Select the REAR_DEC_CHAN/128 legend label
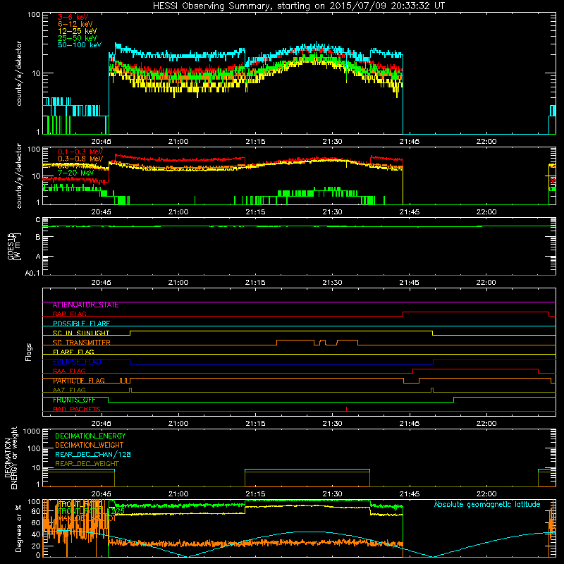The image size is (564, 564). 93,454
